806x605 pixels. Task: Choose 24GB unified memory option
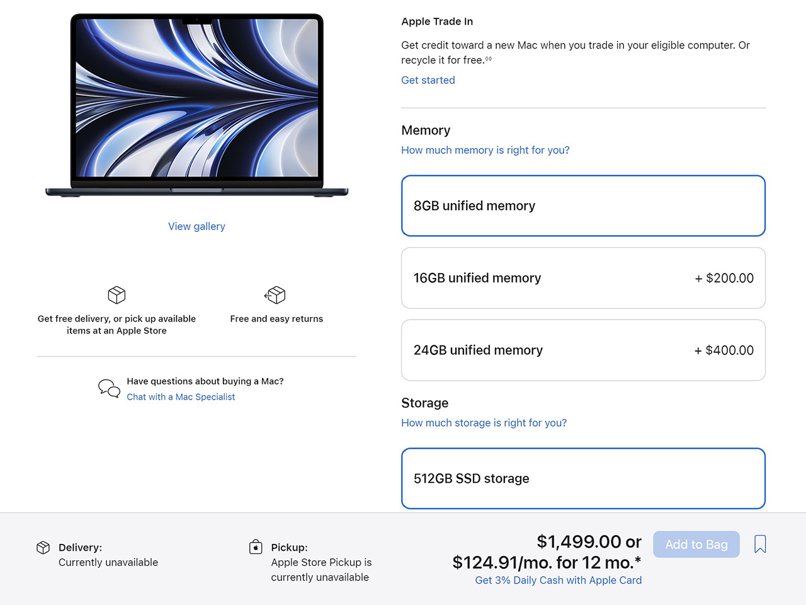583,350
